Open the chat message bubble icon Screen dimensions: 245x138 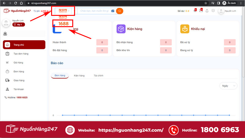click(x=213, y=11)
